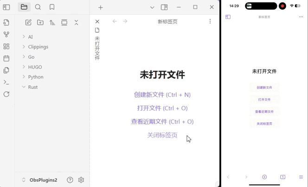The height and width of the screenshot is (187, 308).
Task: Click 查看近期文件 (Ctrl + O) link
Action: 162,122
